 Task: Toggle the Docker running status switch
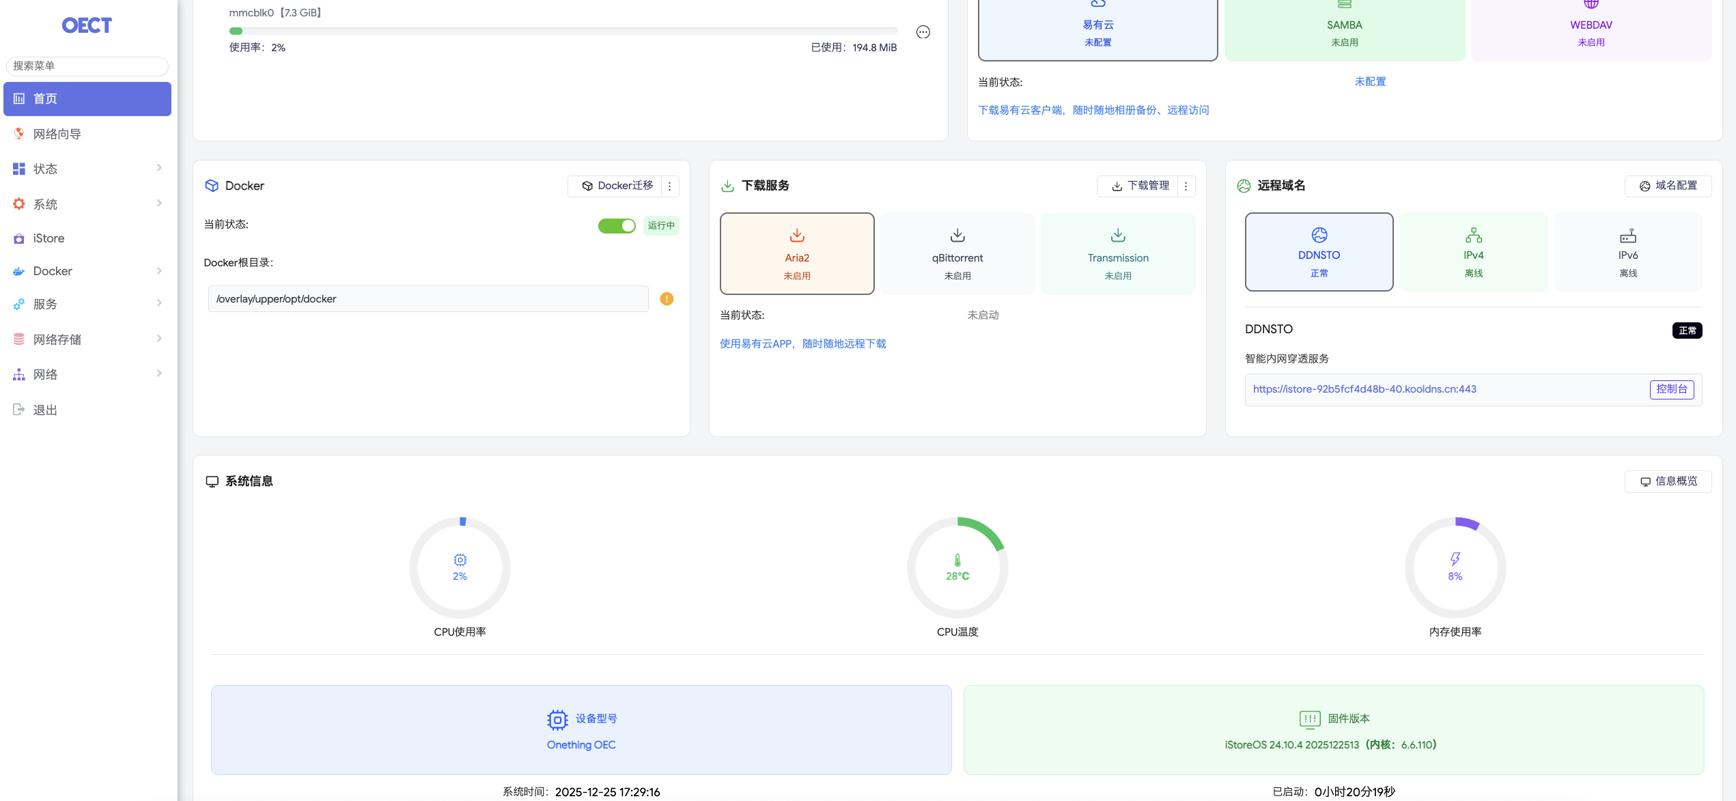point(617,225)
